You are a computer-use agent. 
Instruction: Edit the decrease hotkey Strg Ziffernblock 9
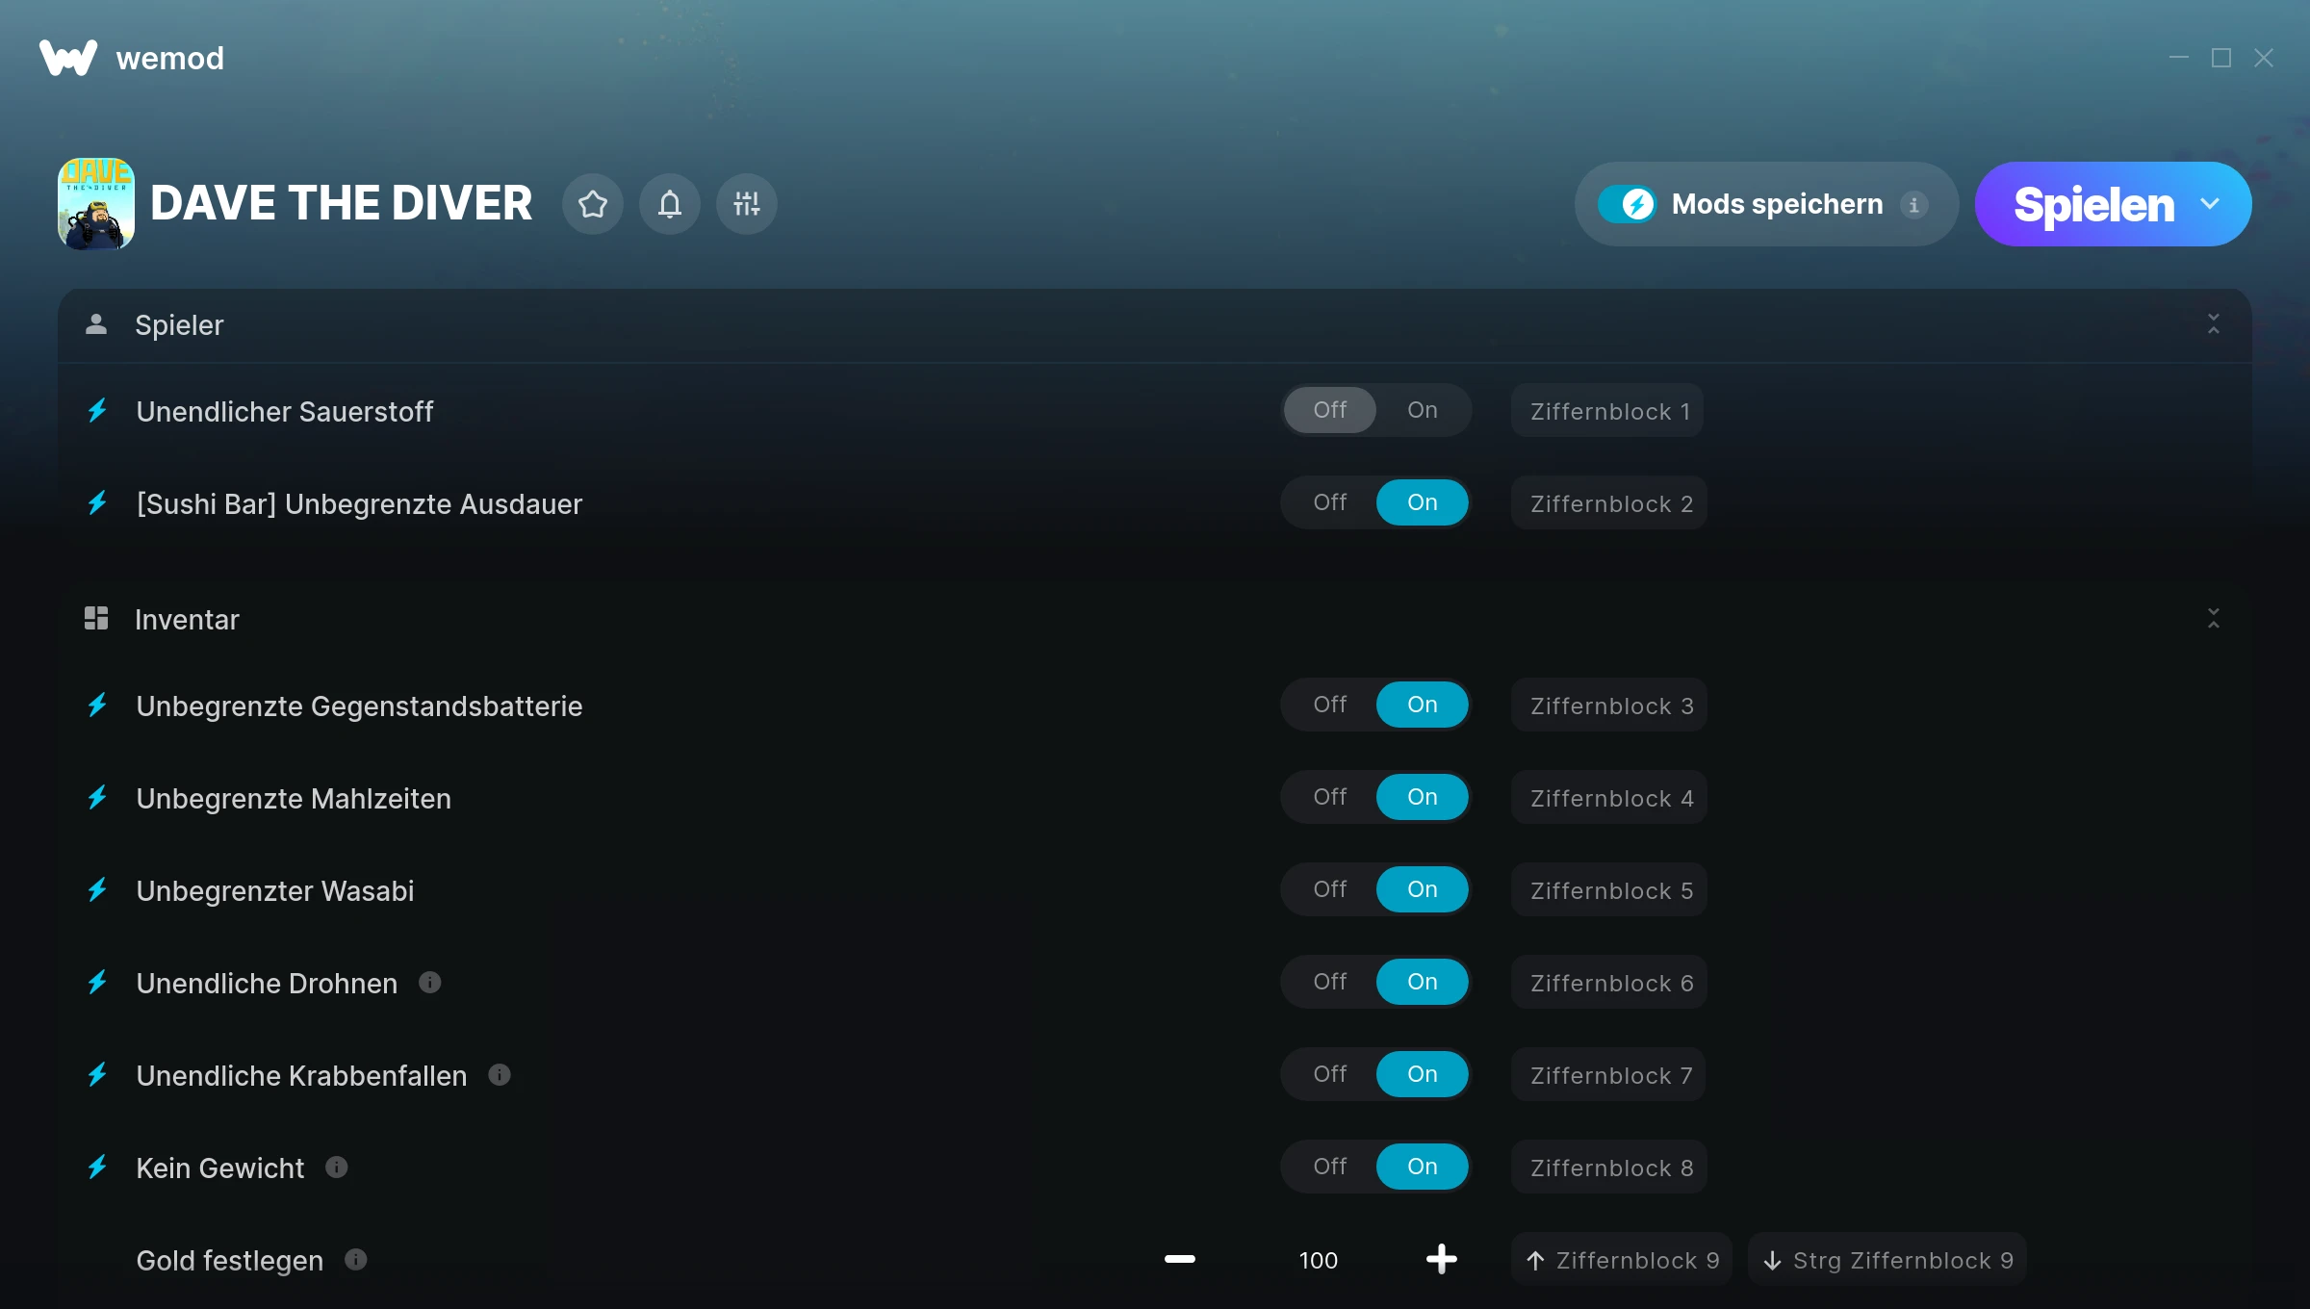[x=1887, y=1260]
